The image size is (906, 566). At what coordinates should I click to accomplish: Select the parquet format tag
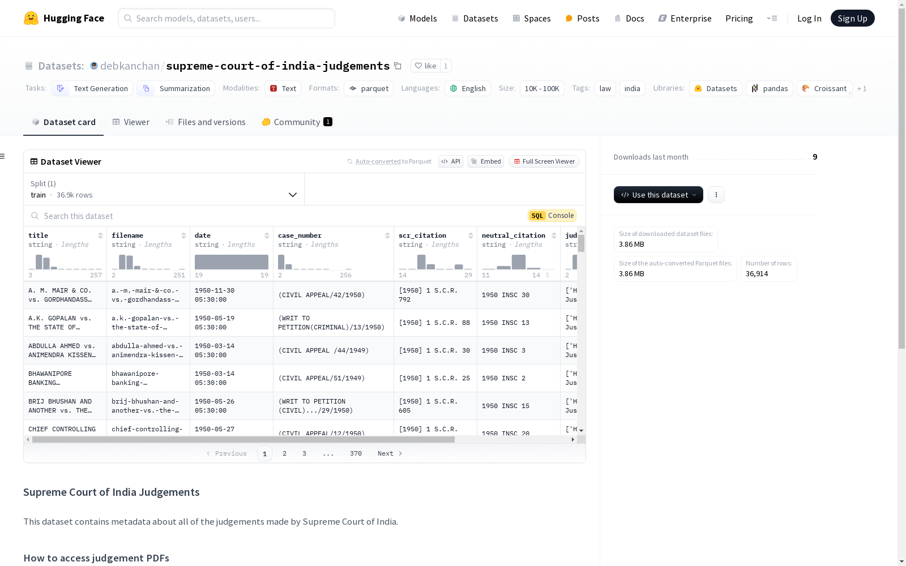click(369, 88)
